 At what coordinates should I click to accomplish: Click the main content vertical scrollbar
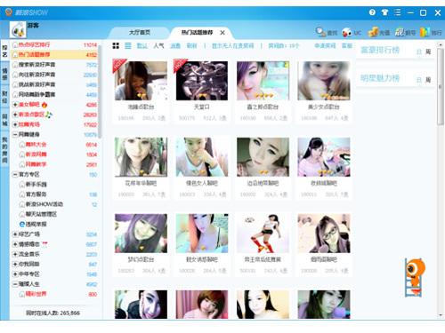441,180
